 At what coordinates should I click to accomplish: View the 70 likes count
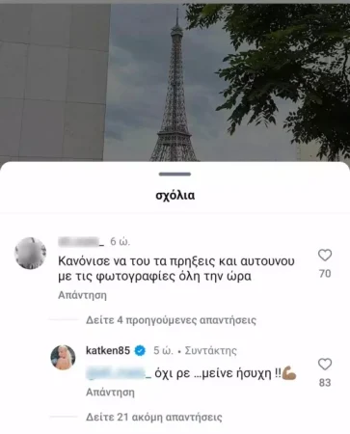[325, 274]
